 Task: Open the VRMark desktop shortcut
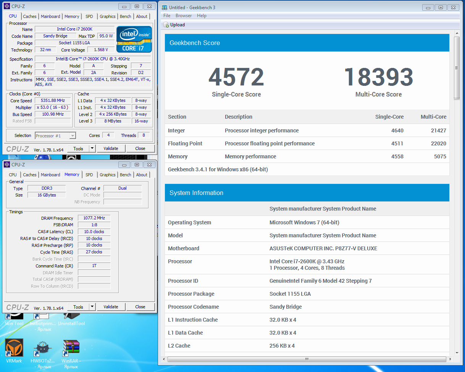pyautogui.click(x=14, y=351)
